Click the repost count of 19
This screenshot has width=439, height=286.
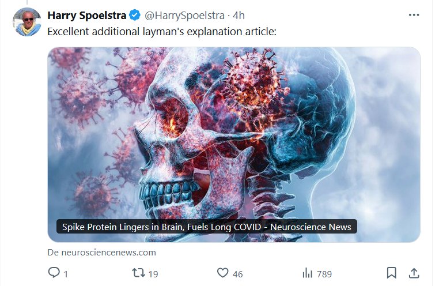(x=153, y=274)
